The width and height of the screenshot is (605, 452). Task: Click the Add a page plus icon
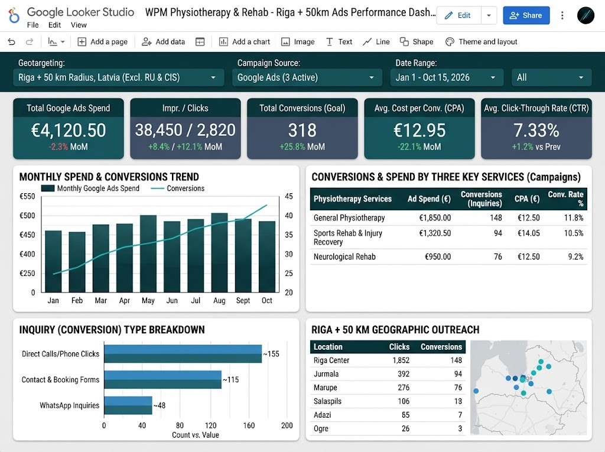tap(82, 42)
